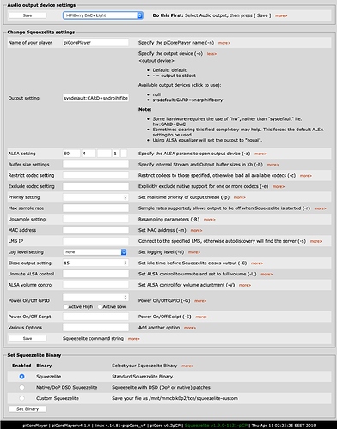Viewport: 337px width, 429px height.
Task: Edit ALSA setting field containing 80
Action: coord(71,154)
